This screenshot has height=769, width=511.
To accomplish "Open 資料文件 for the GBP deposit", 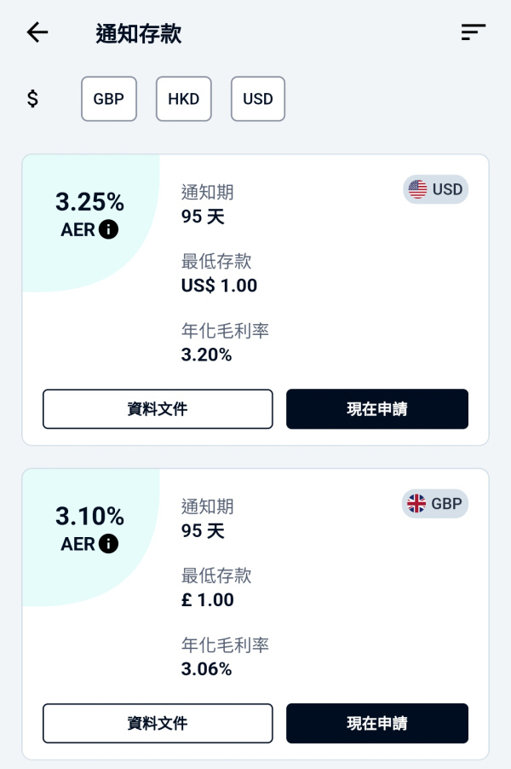I will pos(158,723).
